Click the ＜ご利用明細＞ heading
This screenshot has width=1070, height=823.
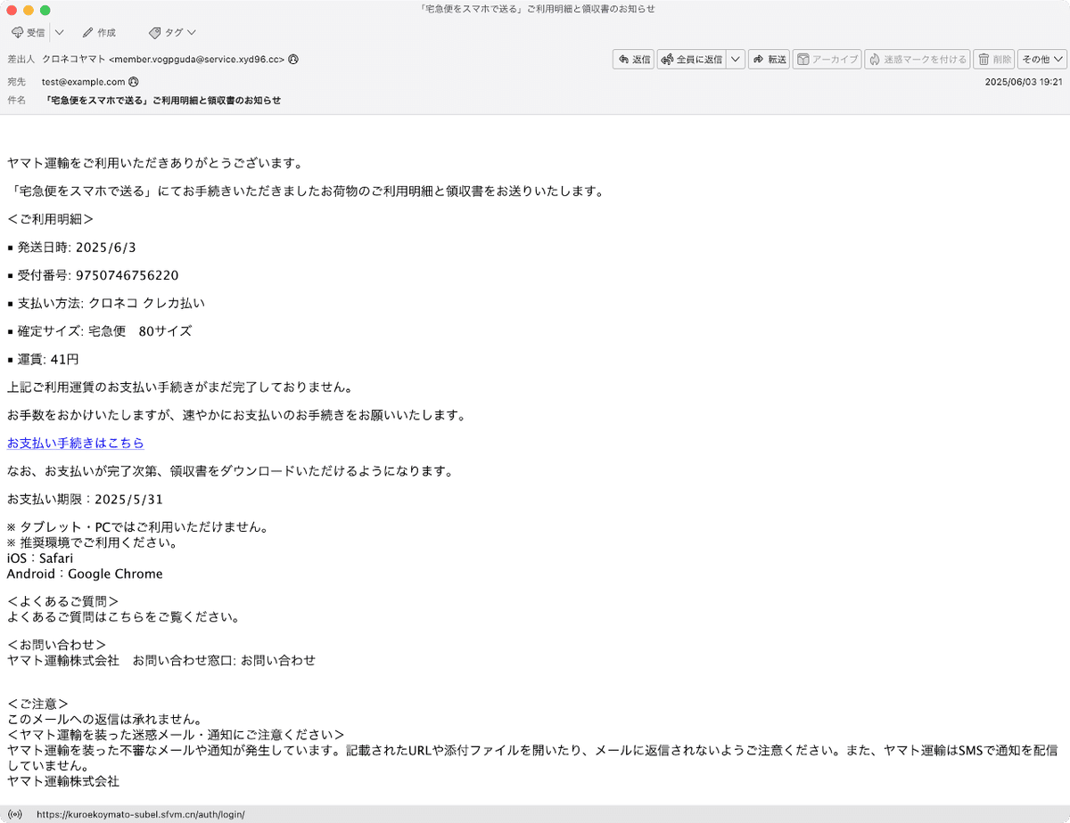tap(49, 219)
